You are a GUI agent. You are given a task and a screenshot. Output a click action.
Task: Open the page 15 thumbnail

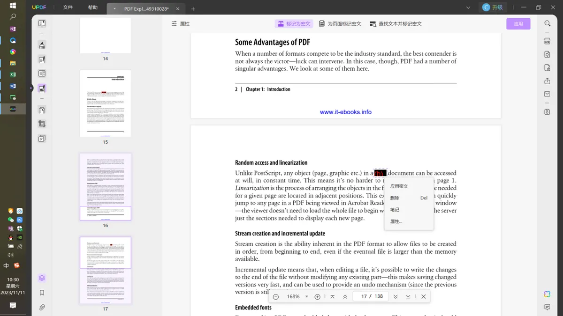pyautogui.click(x=105, y=103)
